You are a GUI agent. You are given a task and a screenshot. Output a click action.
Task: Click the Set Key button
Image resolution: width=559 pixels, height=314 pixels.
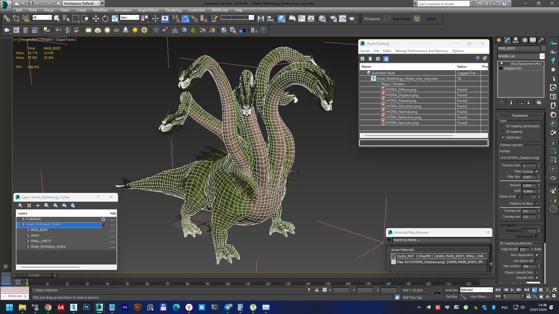click(452, 297)
